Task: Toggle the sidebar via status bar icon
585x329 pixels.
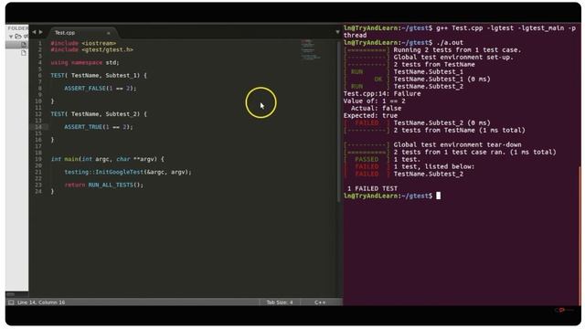Action: point(11,302)
